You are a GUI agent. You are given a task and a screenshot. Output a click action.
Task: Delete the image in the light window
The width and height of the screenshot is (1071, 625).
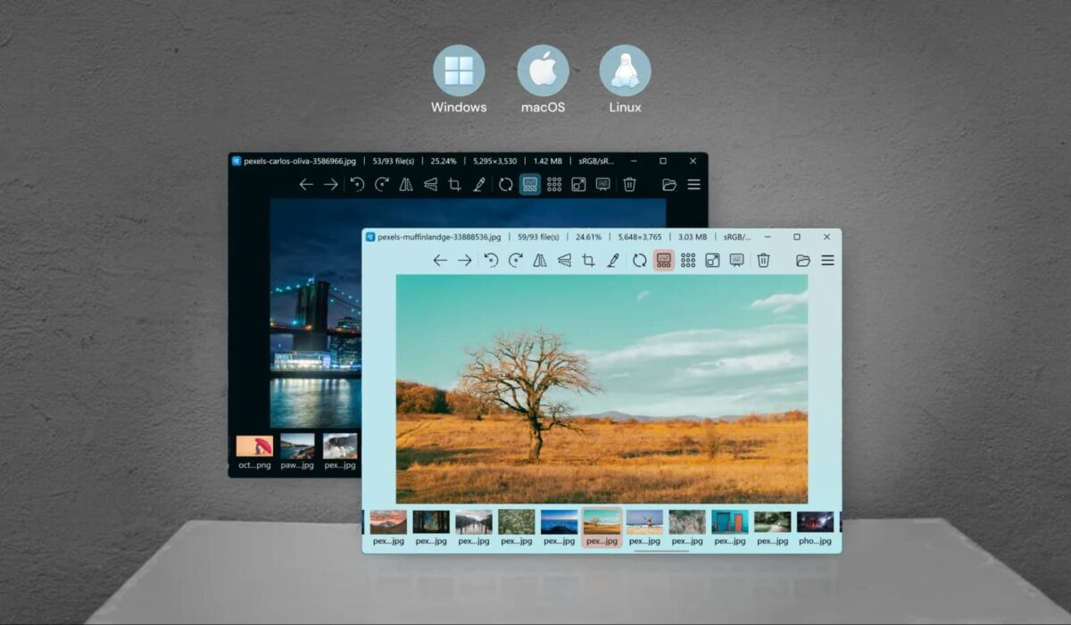click(763, 260)
